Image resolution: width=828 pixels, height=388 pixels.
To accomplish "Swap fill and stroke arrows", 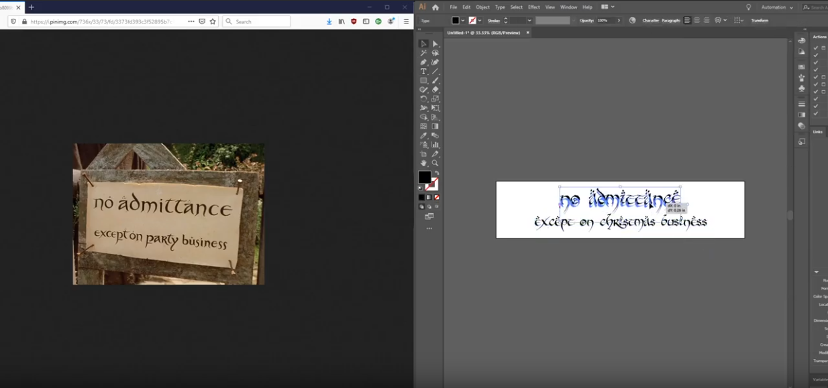I will pyautogui.click(x=436, y=173).
